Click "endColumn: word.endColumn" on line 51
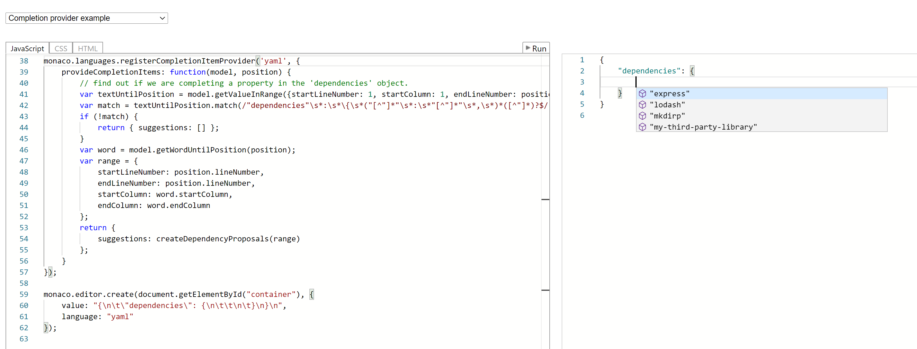Image resolution: width=917 pixels, height=349 pixels. pyautogui.click(x=154, y=205)
